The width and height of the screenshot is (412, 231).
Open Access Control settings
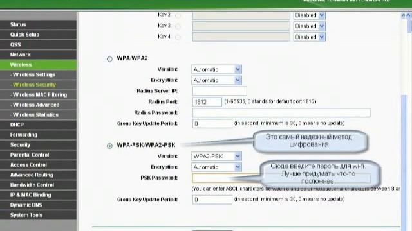39,165
